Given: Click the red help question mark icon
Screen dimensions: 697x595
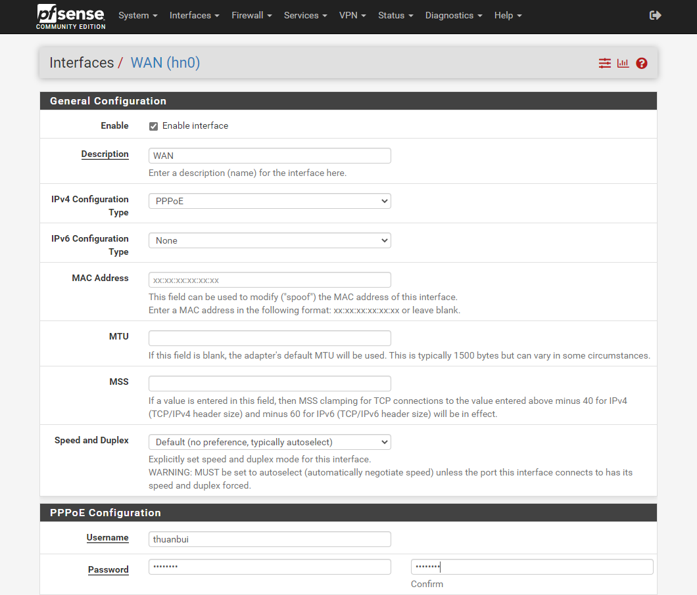Looking at the screenshot, I should pyautogui.click(x=642, y=63).
